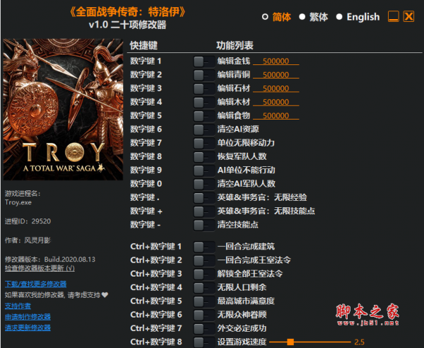Click the 作者: 风灵月影 text
Image resolution: width=424 pixels, height=348 pixels.
coord(28,240)
